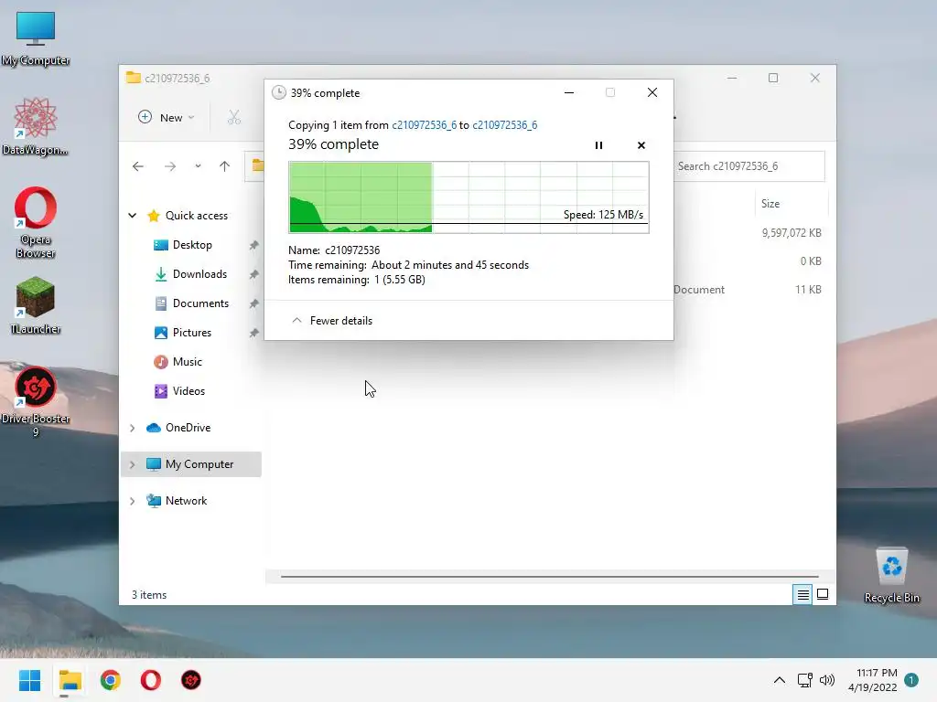Screen dimensions: 937x702
Task: Open source folder link c210972536_6 after 'from'
Action: point(425,124)
